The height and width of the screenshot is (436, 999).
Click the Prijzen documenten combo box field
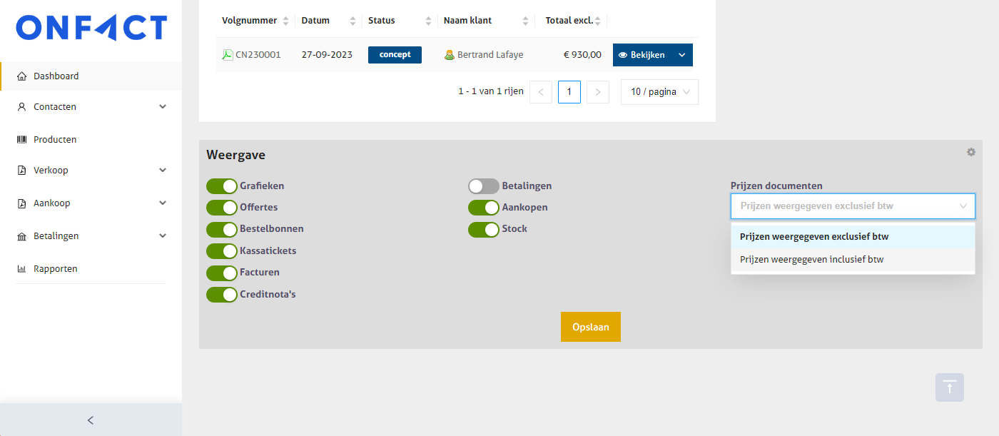pos(846,206)
